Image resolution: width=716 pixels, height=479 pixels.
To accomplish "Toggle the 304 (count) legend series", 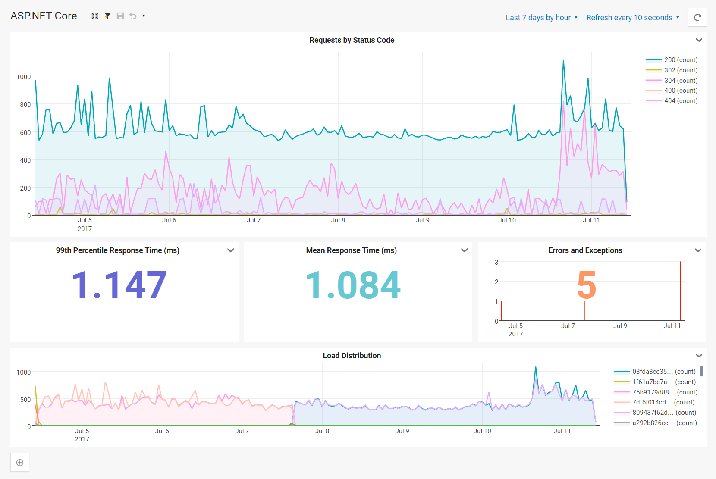I will [x=672, y=81].
